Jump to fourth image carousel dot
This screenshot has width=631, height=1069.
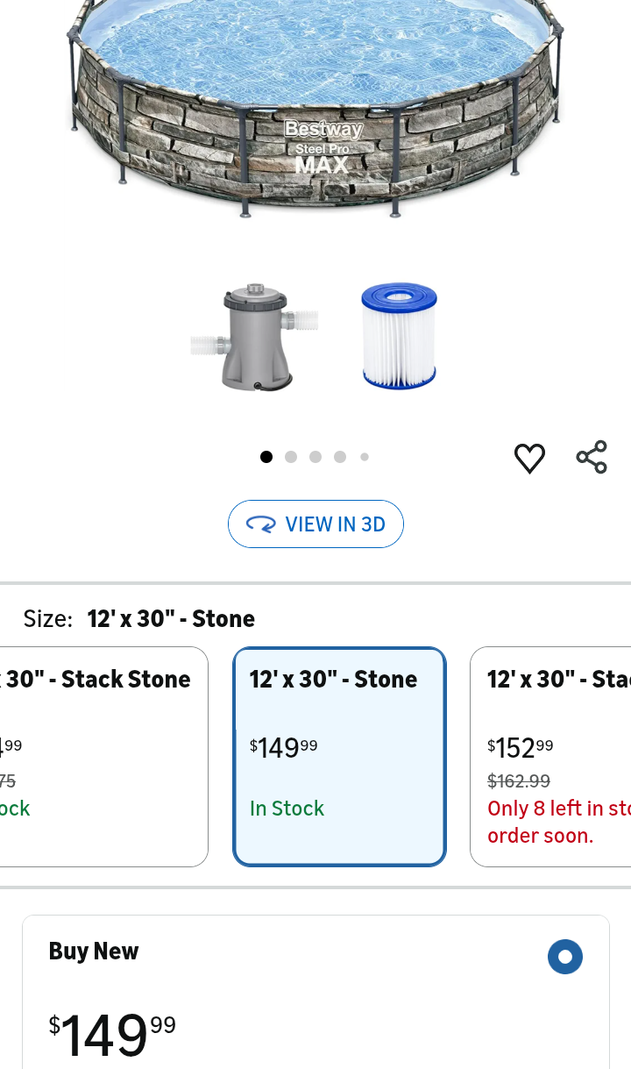click(340, 457)
